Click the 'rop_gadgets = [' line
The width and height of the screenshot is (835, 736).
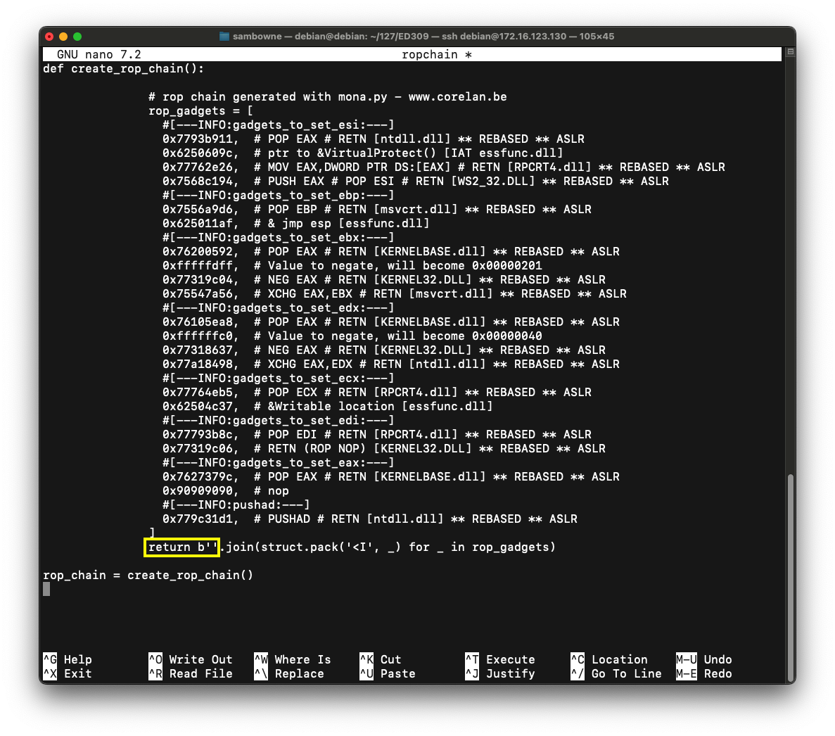click(200, 110)
